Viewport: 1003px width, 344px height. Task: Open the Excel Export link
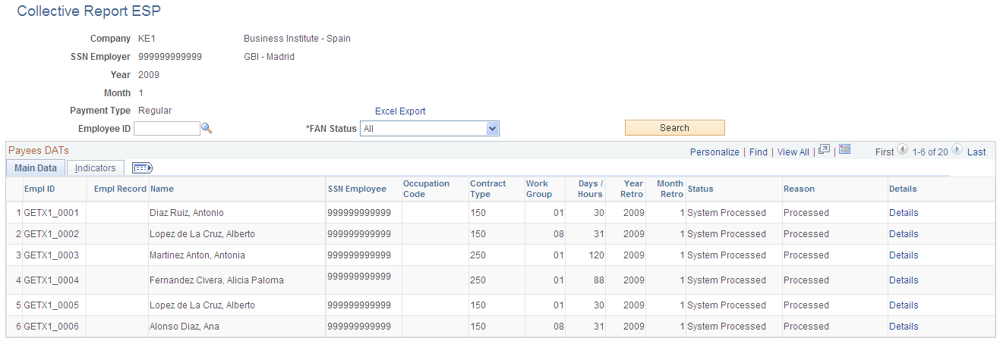tap(400, 111)
